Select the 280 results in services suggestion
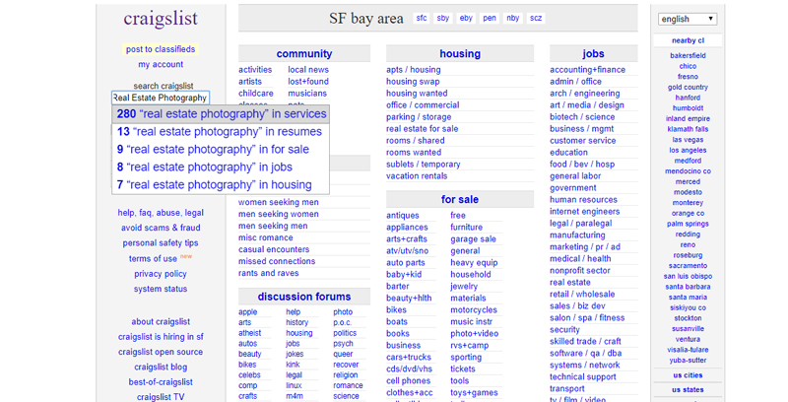This screenshot has width=788, height=402. (221, 114)
